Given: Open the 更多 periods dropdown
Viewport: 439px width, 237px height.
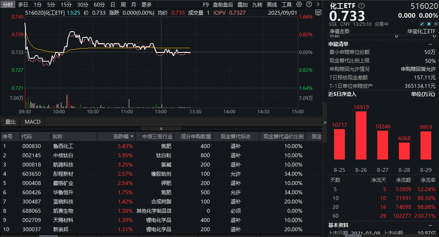Looking at the screenshot, I should [x=146, y=4].
